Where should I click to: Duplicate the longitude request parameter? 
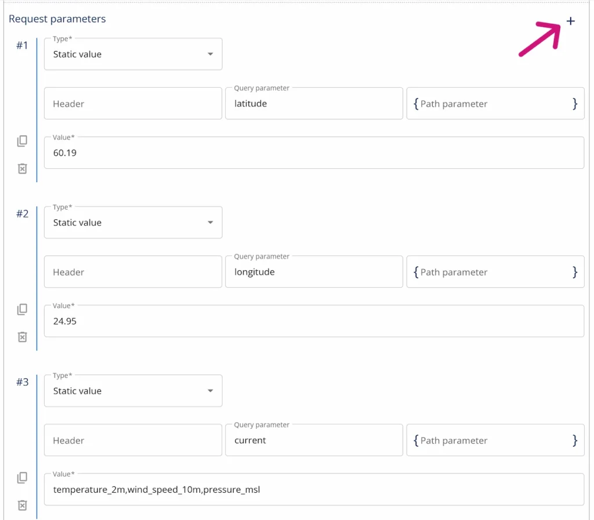(22, 309)
